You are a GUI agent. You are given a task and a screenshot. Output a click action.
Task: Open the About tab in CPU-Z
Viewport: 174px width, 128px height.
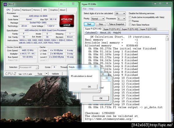click(63, 10)
